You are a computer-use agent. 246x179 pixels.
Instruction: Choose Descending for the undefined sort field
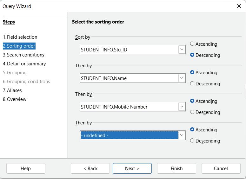(x=192, y=141)
